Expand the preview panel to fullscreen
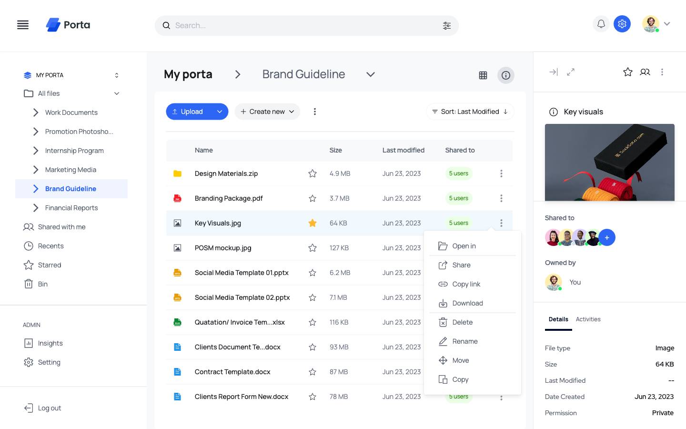The width and height of the screenshot is (686, 429). (x=571, y=72)
